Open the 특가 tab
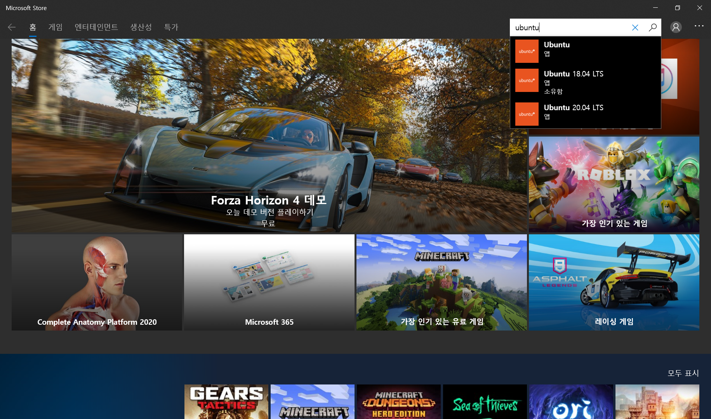Screen dimensions: 711x419 click(x=171, y=27)
